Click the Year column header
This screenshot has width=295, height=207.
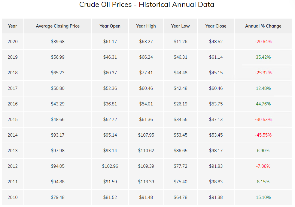point(13,26)
